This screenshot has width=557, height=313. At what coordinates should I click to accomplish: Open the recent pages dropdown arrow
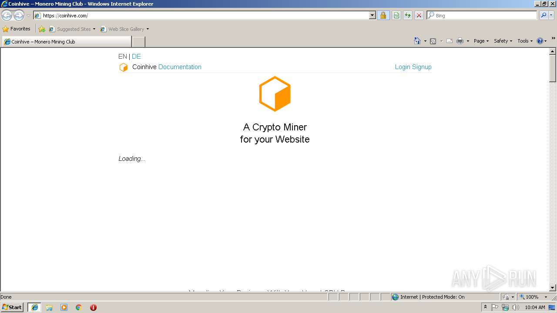click(x=28, y=16)
